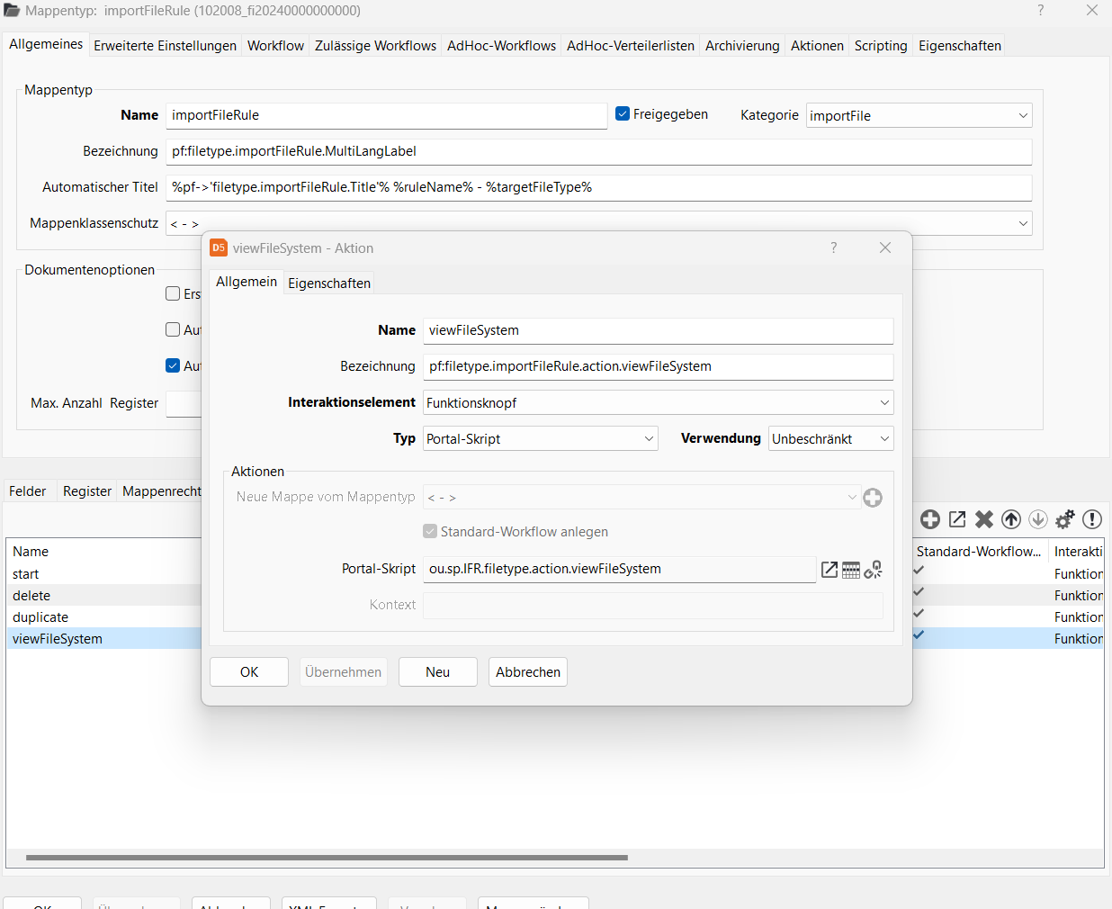Click the help question mark in Aktion dialog
The width and height of the screenshot is (1112, 909).
pos(834,247)
